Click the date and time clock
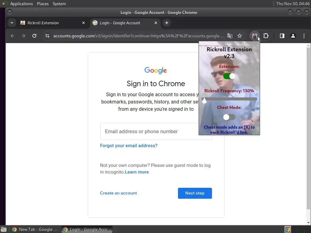The image size is (311, 233). (x=293, y=4)
